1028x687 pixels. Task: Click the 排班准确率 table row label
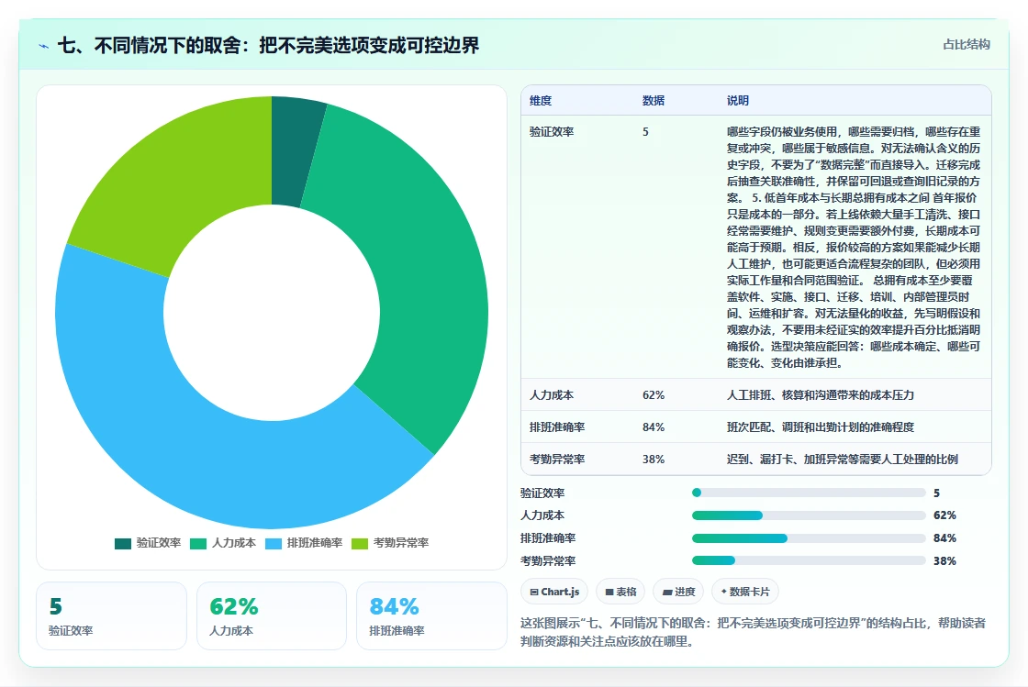(x=557, y=427)
